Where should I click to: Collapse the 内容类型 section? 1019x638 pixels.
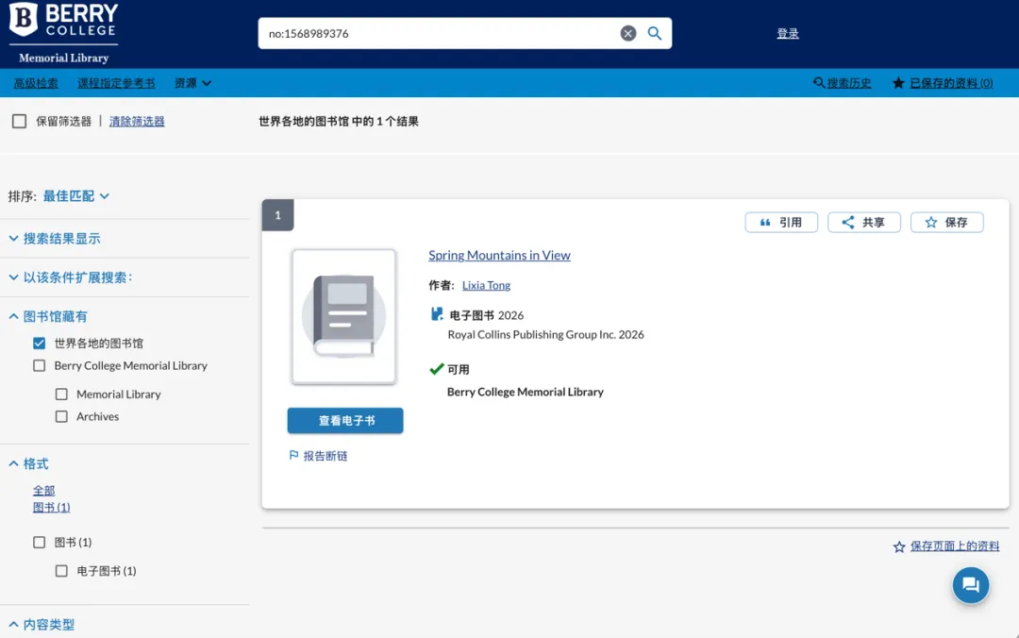tap(42, 625)
